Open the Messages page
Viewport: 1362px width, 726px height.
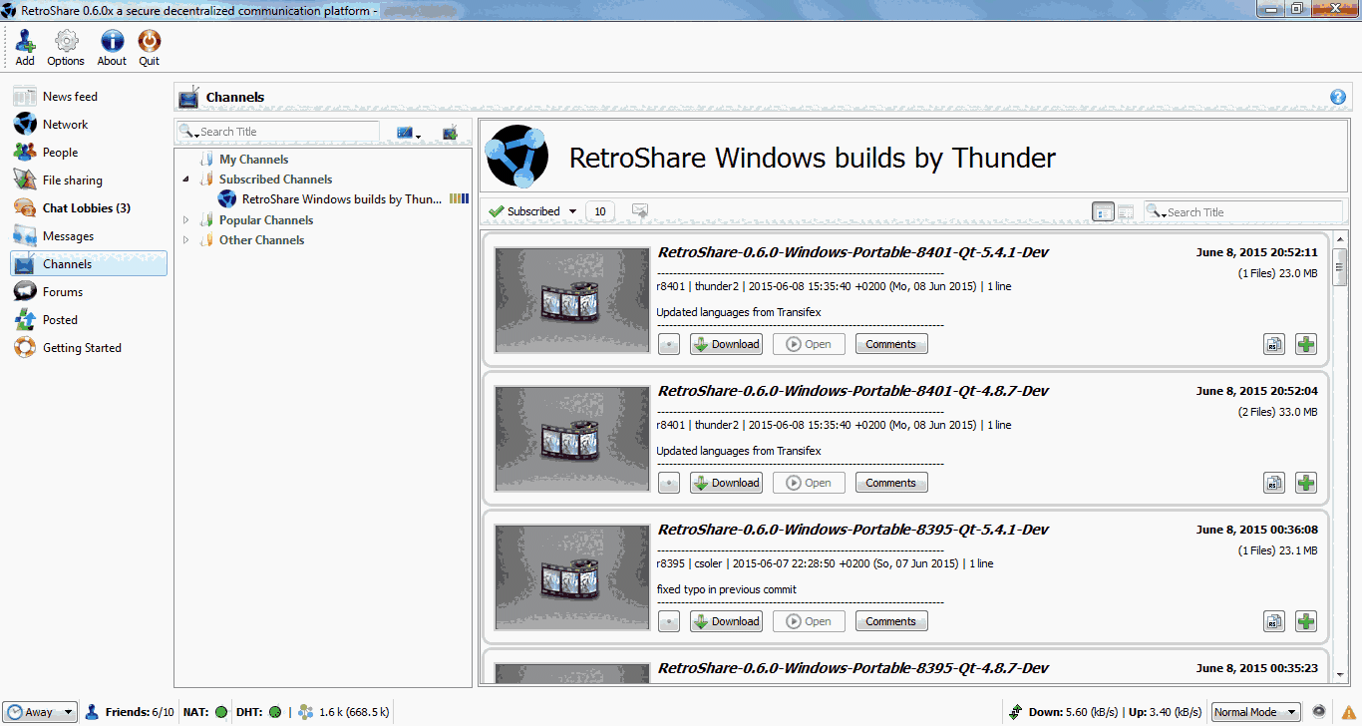(x=89, y=236)
